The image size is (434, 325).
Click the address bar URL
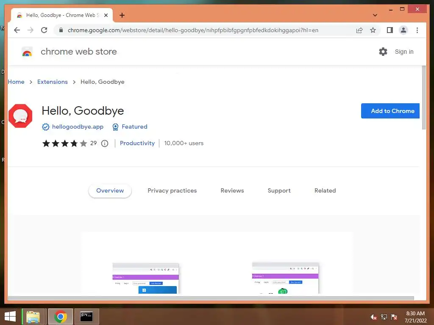click(193, 30)
